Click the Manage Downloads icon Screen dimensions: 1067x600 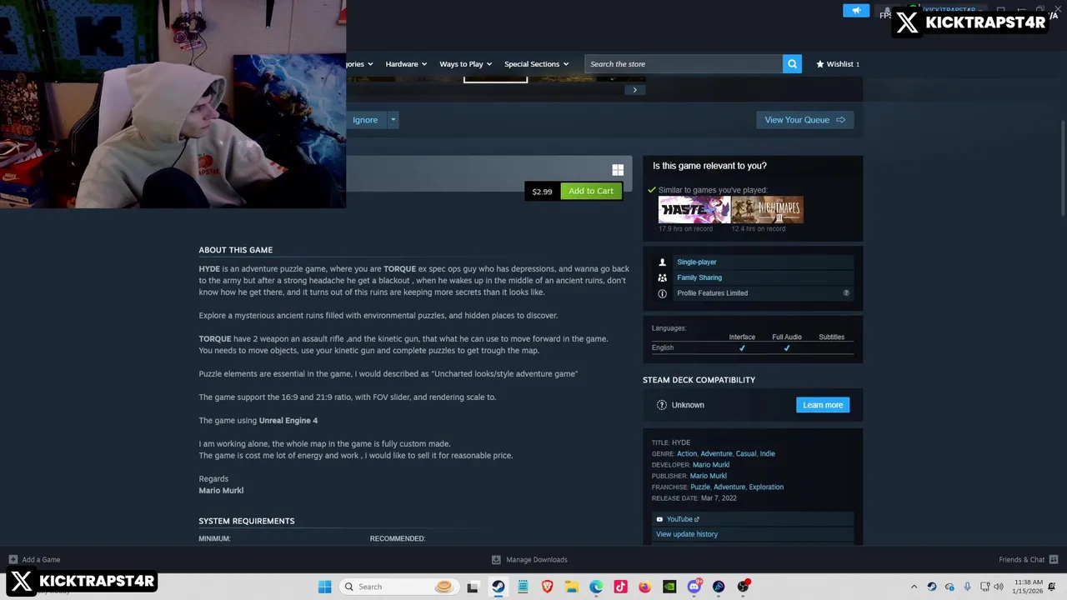tap(496, 560)
